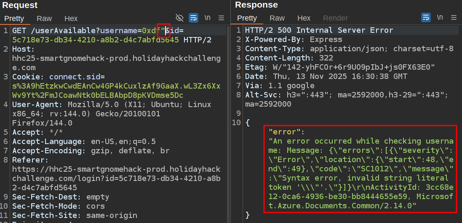
Task: Select the Request Pretty tab
Action: click(x=14, y=18)
